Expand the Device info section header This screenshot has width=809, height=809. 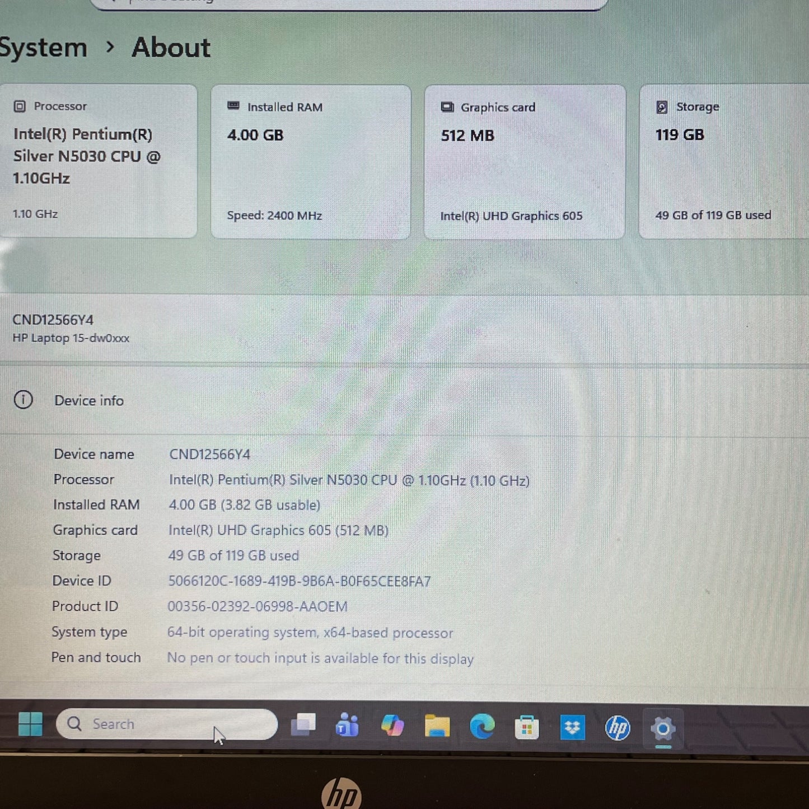point(404,400)
